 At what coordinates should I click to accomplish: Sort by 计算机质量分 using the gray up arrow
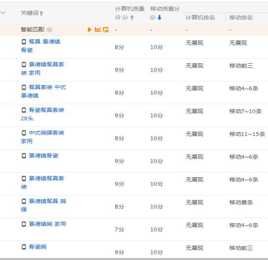(132, 17)
